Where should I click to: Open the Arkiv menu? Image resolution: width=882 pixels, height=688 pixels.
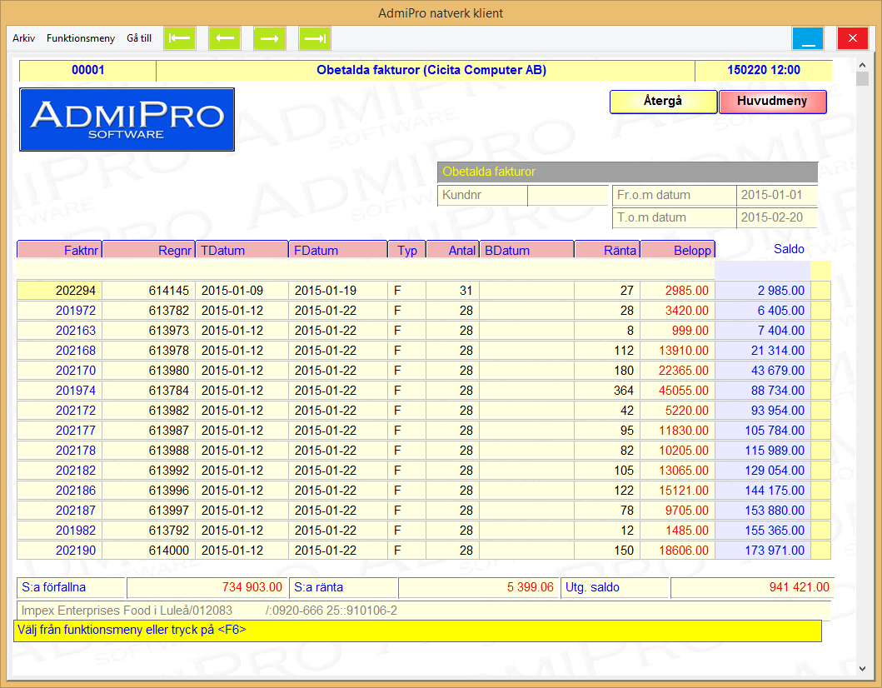click(24, 38)
